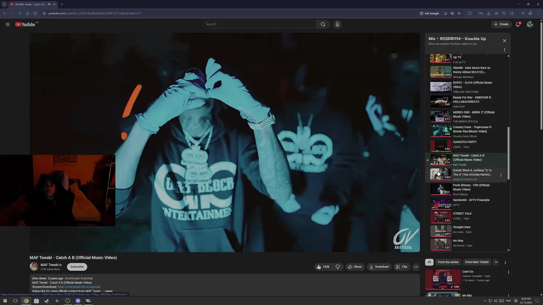Play GANGSTA PARTY by LEEKA

click(466, 145)
